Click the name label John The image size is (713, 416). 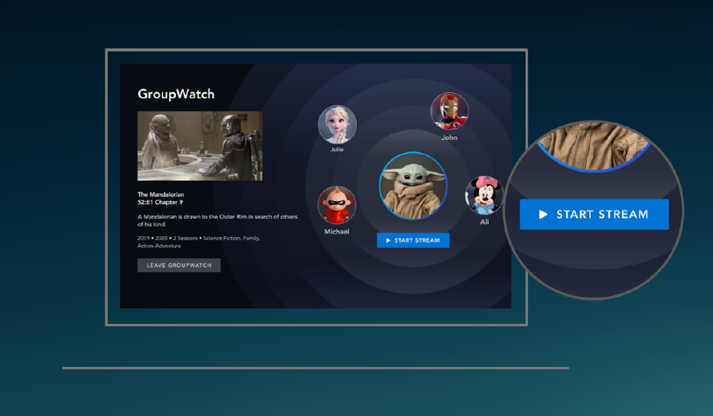(449, 138)
